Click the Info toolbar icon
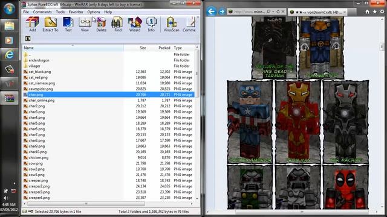 coord(151,24)
